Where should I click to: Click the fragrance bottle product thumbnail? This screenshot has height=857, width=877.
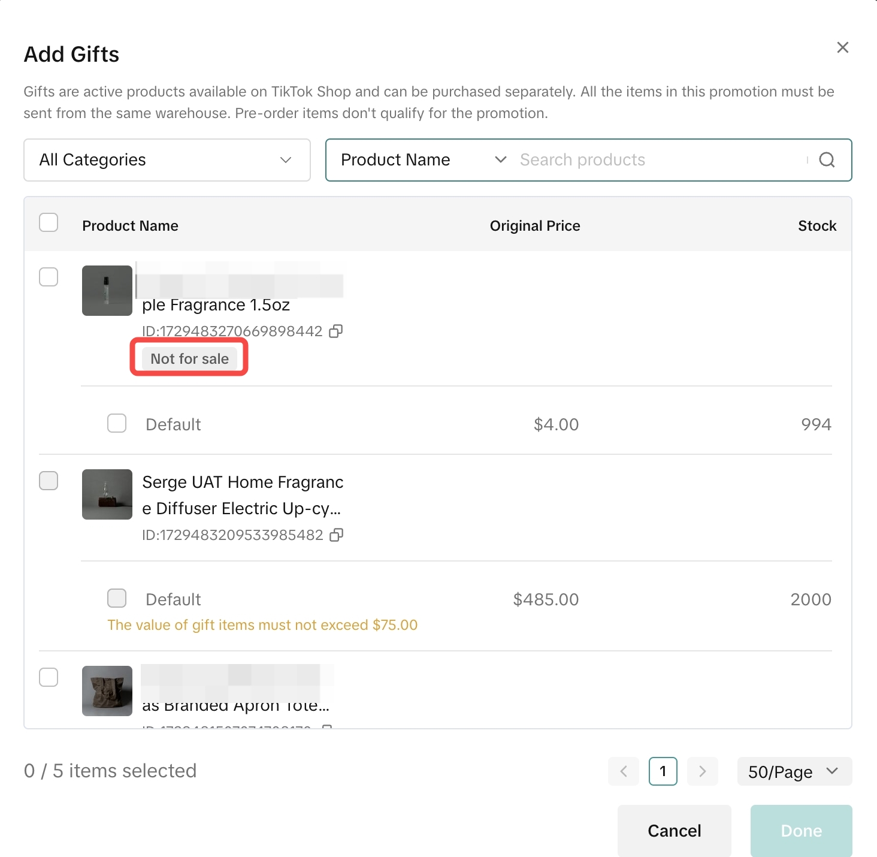click(x=107, y=291)
